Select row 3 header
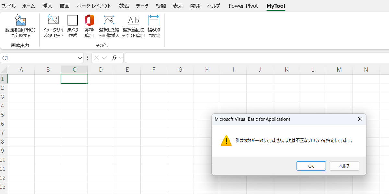This screenshot has width=389, height=194. click(4, 97)
